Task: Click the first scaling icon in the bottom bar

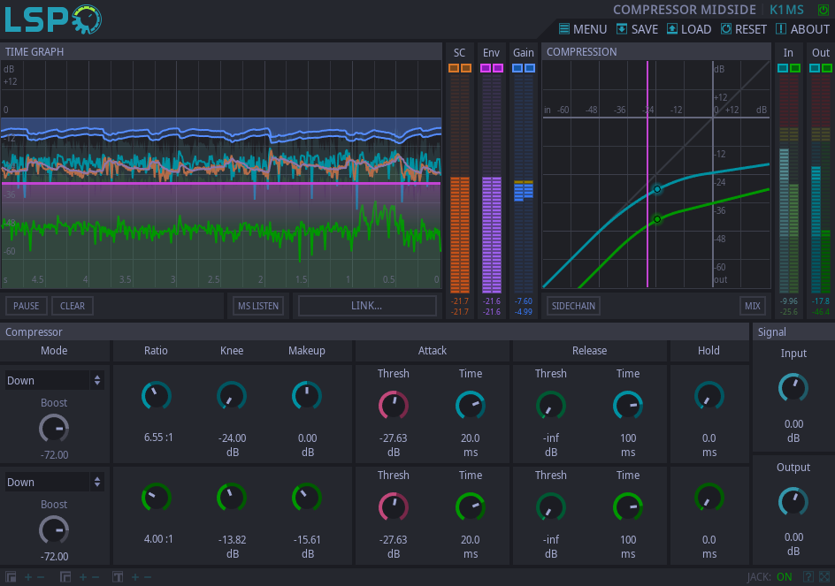Action: (11, 577)
